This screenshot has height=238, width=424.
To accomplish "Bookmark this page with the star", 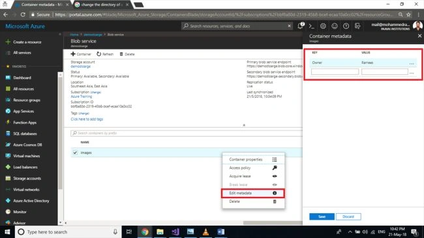I will pyautogui.click(x=408, y=14).
